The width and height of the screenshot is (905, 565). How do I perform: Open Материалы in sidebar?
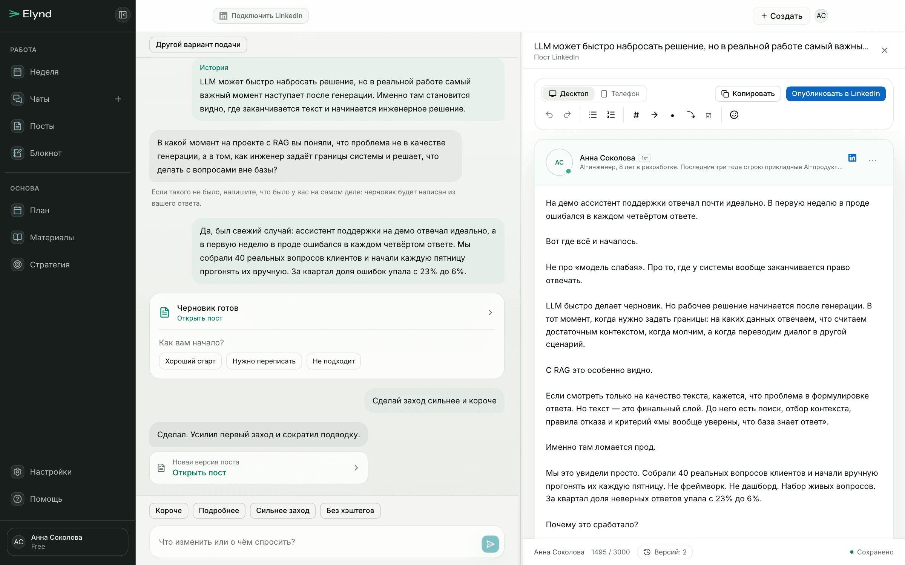(67, 237)
